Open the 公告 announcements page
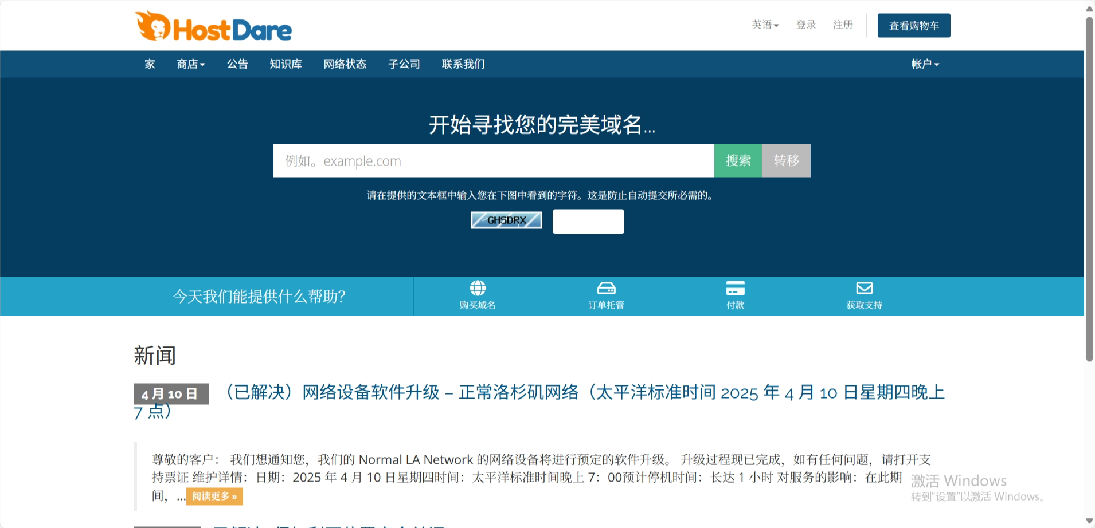The height and width of the screenshot is (528, 1095). click(237, 64)
